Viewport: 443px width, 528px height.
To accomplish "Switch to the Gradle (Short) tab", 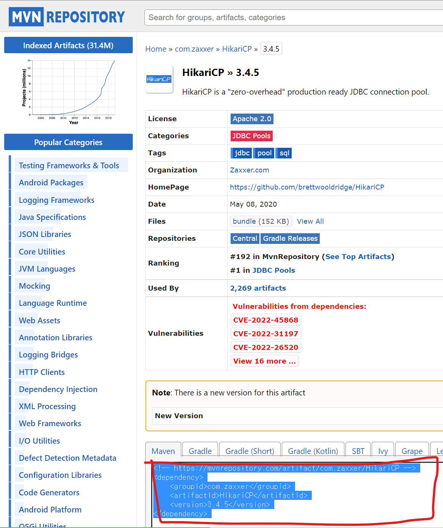I will [250, 451].
